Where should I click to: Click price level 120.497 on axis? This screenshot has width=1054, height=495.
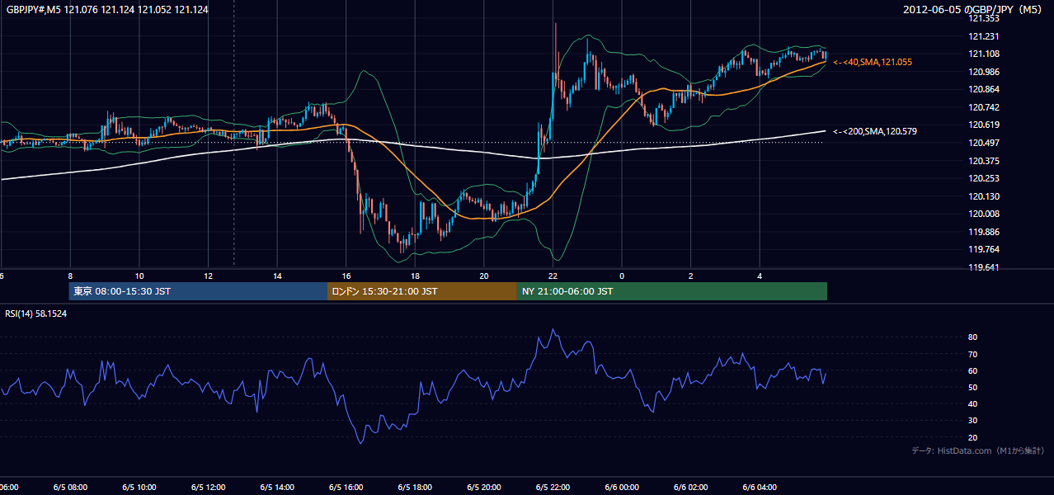pyautogui.click(x=984, y=143)
